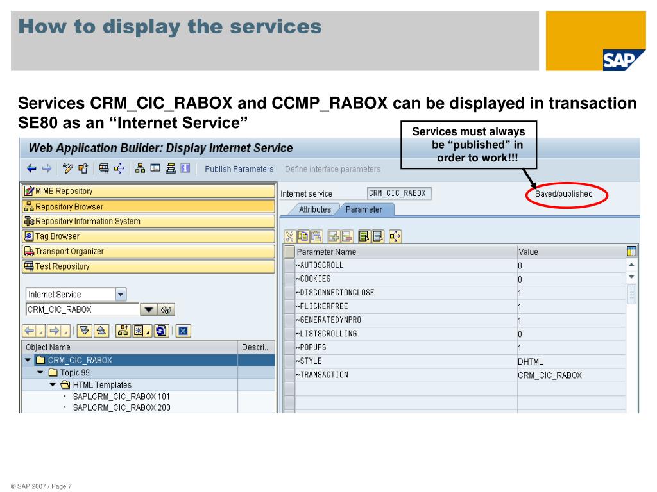This screenshot has height=492, width=657.
Task: Click the Publish Parameters button
Action: [239, 169]
